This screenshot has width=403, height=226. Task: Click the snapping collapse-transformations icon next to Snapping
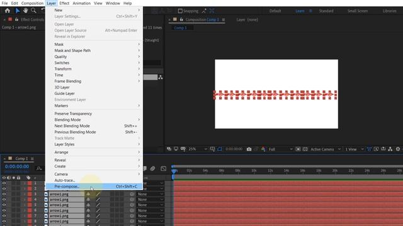click(204, 11)
